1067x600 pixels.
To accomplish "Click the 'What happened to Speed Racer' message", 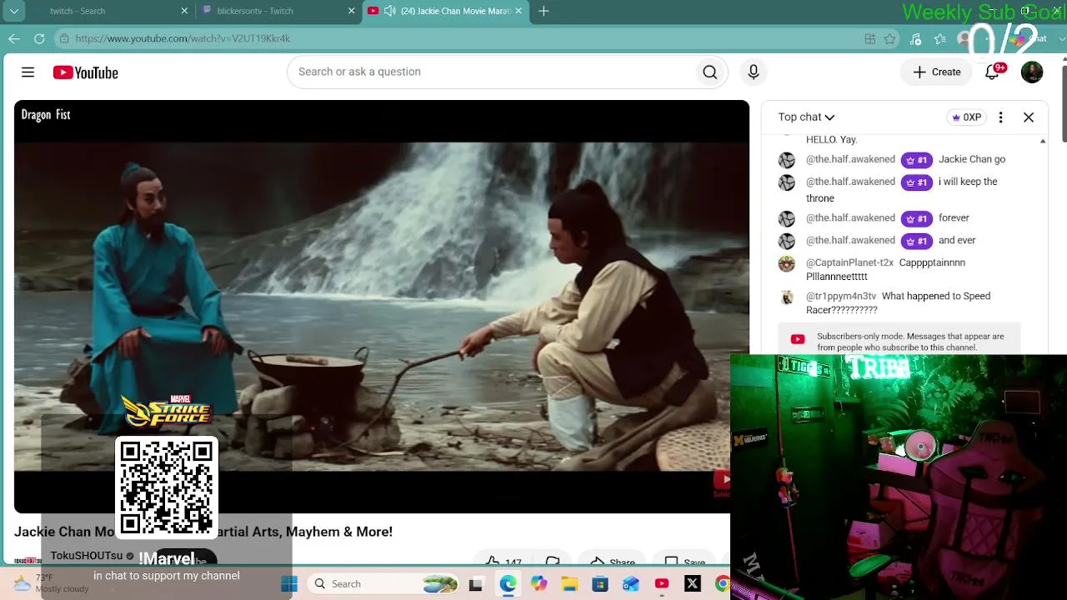I will 898,302.
